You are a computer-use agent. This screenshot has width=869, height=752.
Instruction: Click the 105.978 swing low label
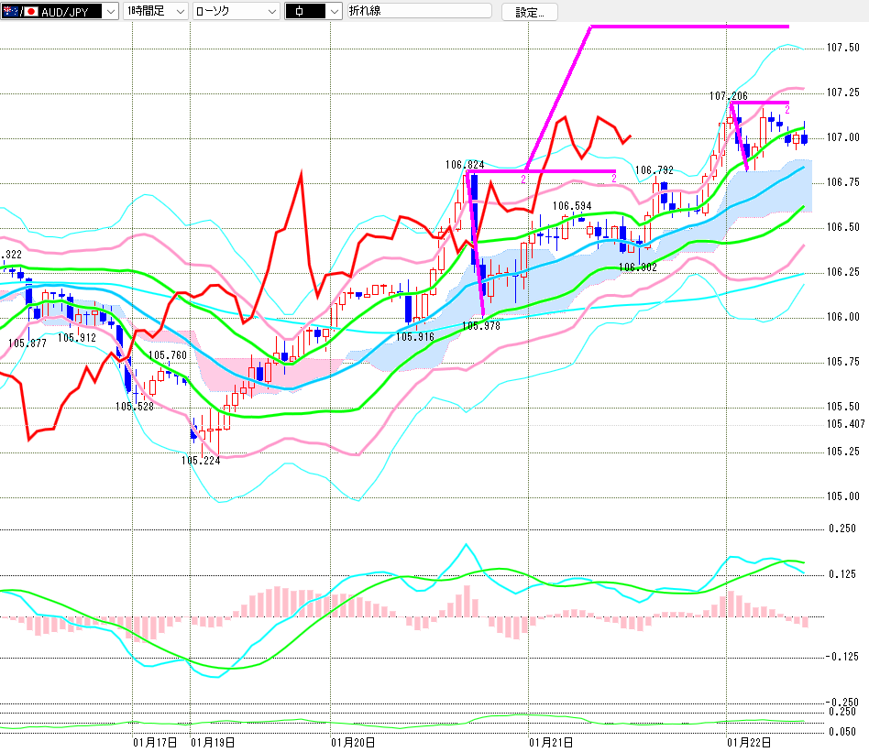point(480,326)
